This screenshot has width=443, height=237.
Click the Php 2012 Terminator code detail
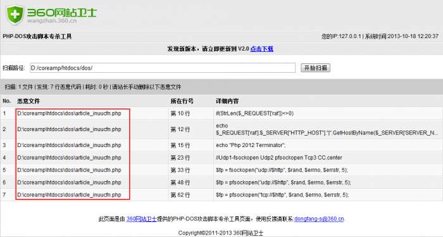(x=251, y=145)
